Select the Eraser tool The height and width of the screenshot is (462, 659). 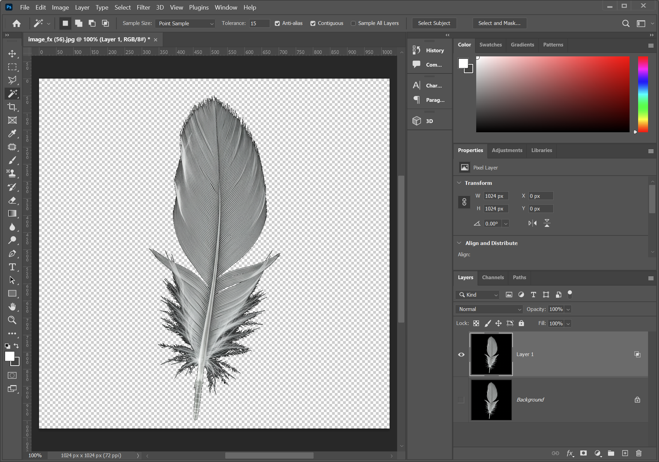12,200
